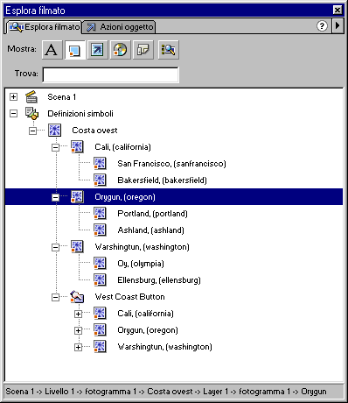The image size is (348, 403).
Task: Click the Ashland movie clip icon
Action: (100, 230)
